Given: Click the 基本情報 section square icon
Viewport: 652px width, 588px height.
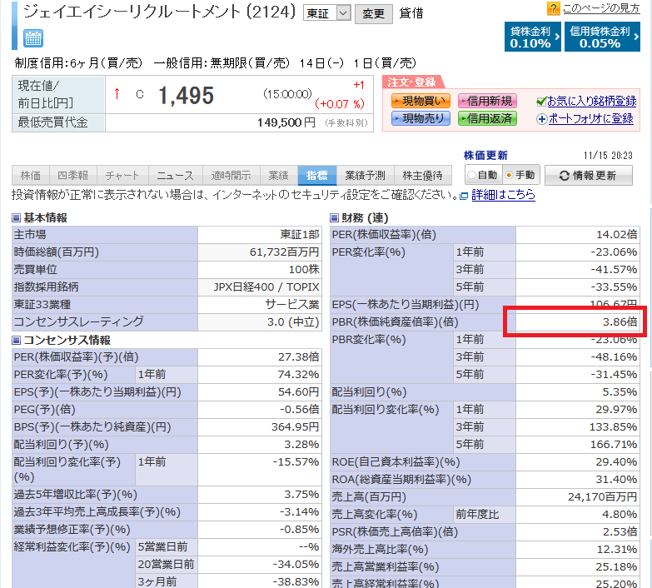Looking at the screenshot, I should click(16, 217).
